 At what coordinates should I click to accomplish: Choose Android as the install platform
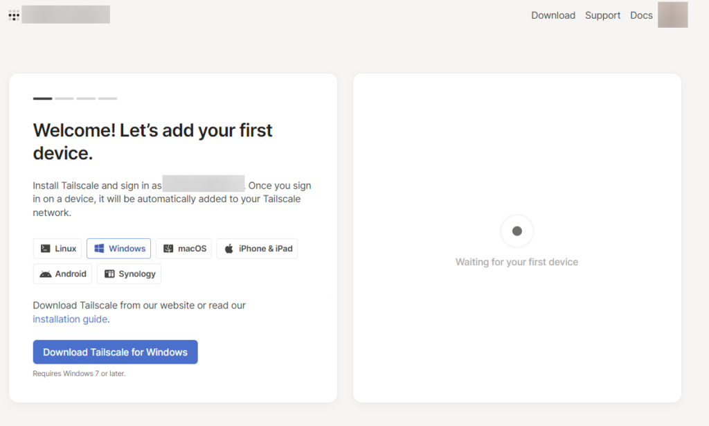tap(62, 273)
